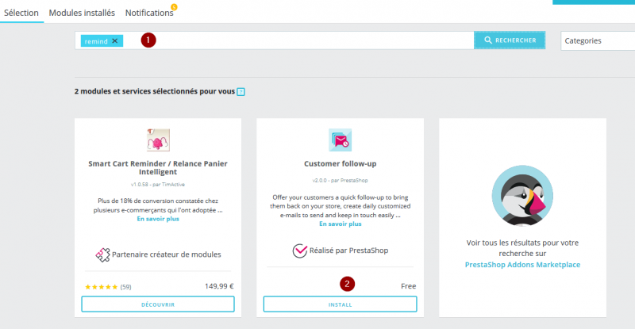
Task: Switch to Modules installés tab
Action: pos(82,13)
